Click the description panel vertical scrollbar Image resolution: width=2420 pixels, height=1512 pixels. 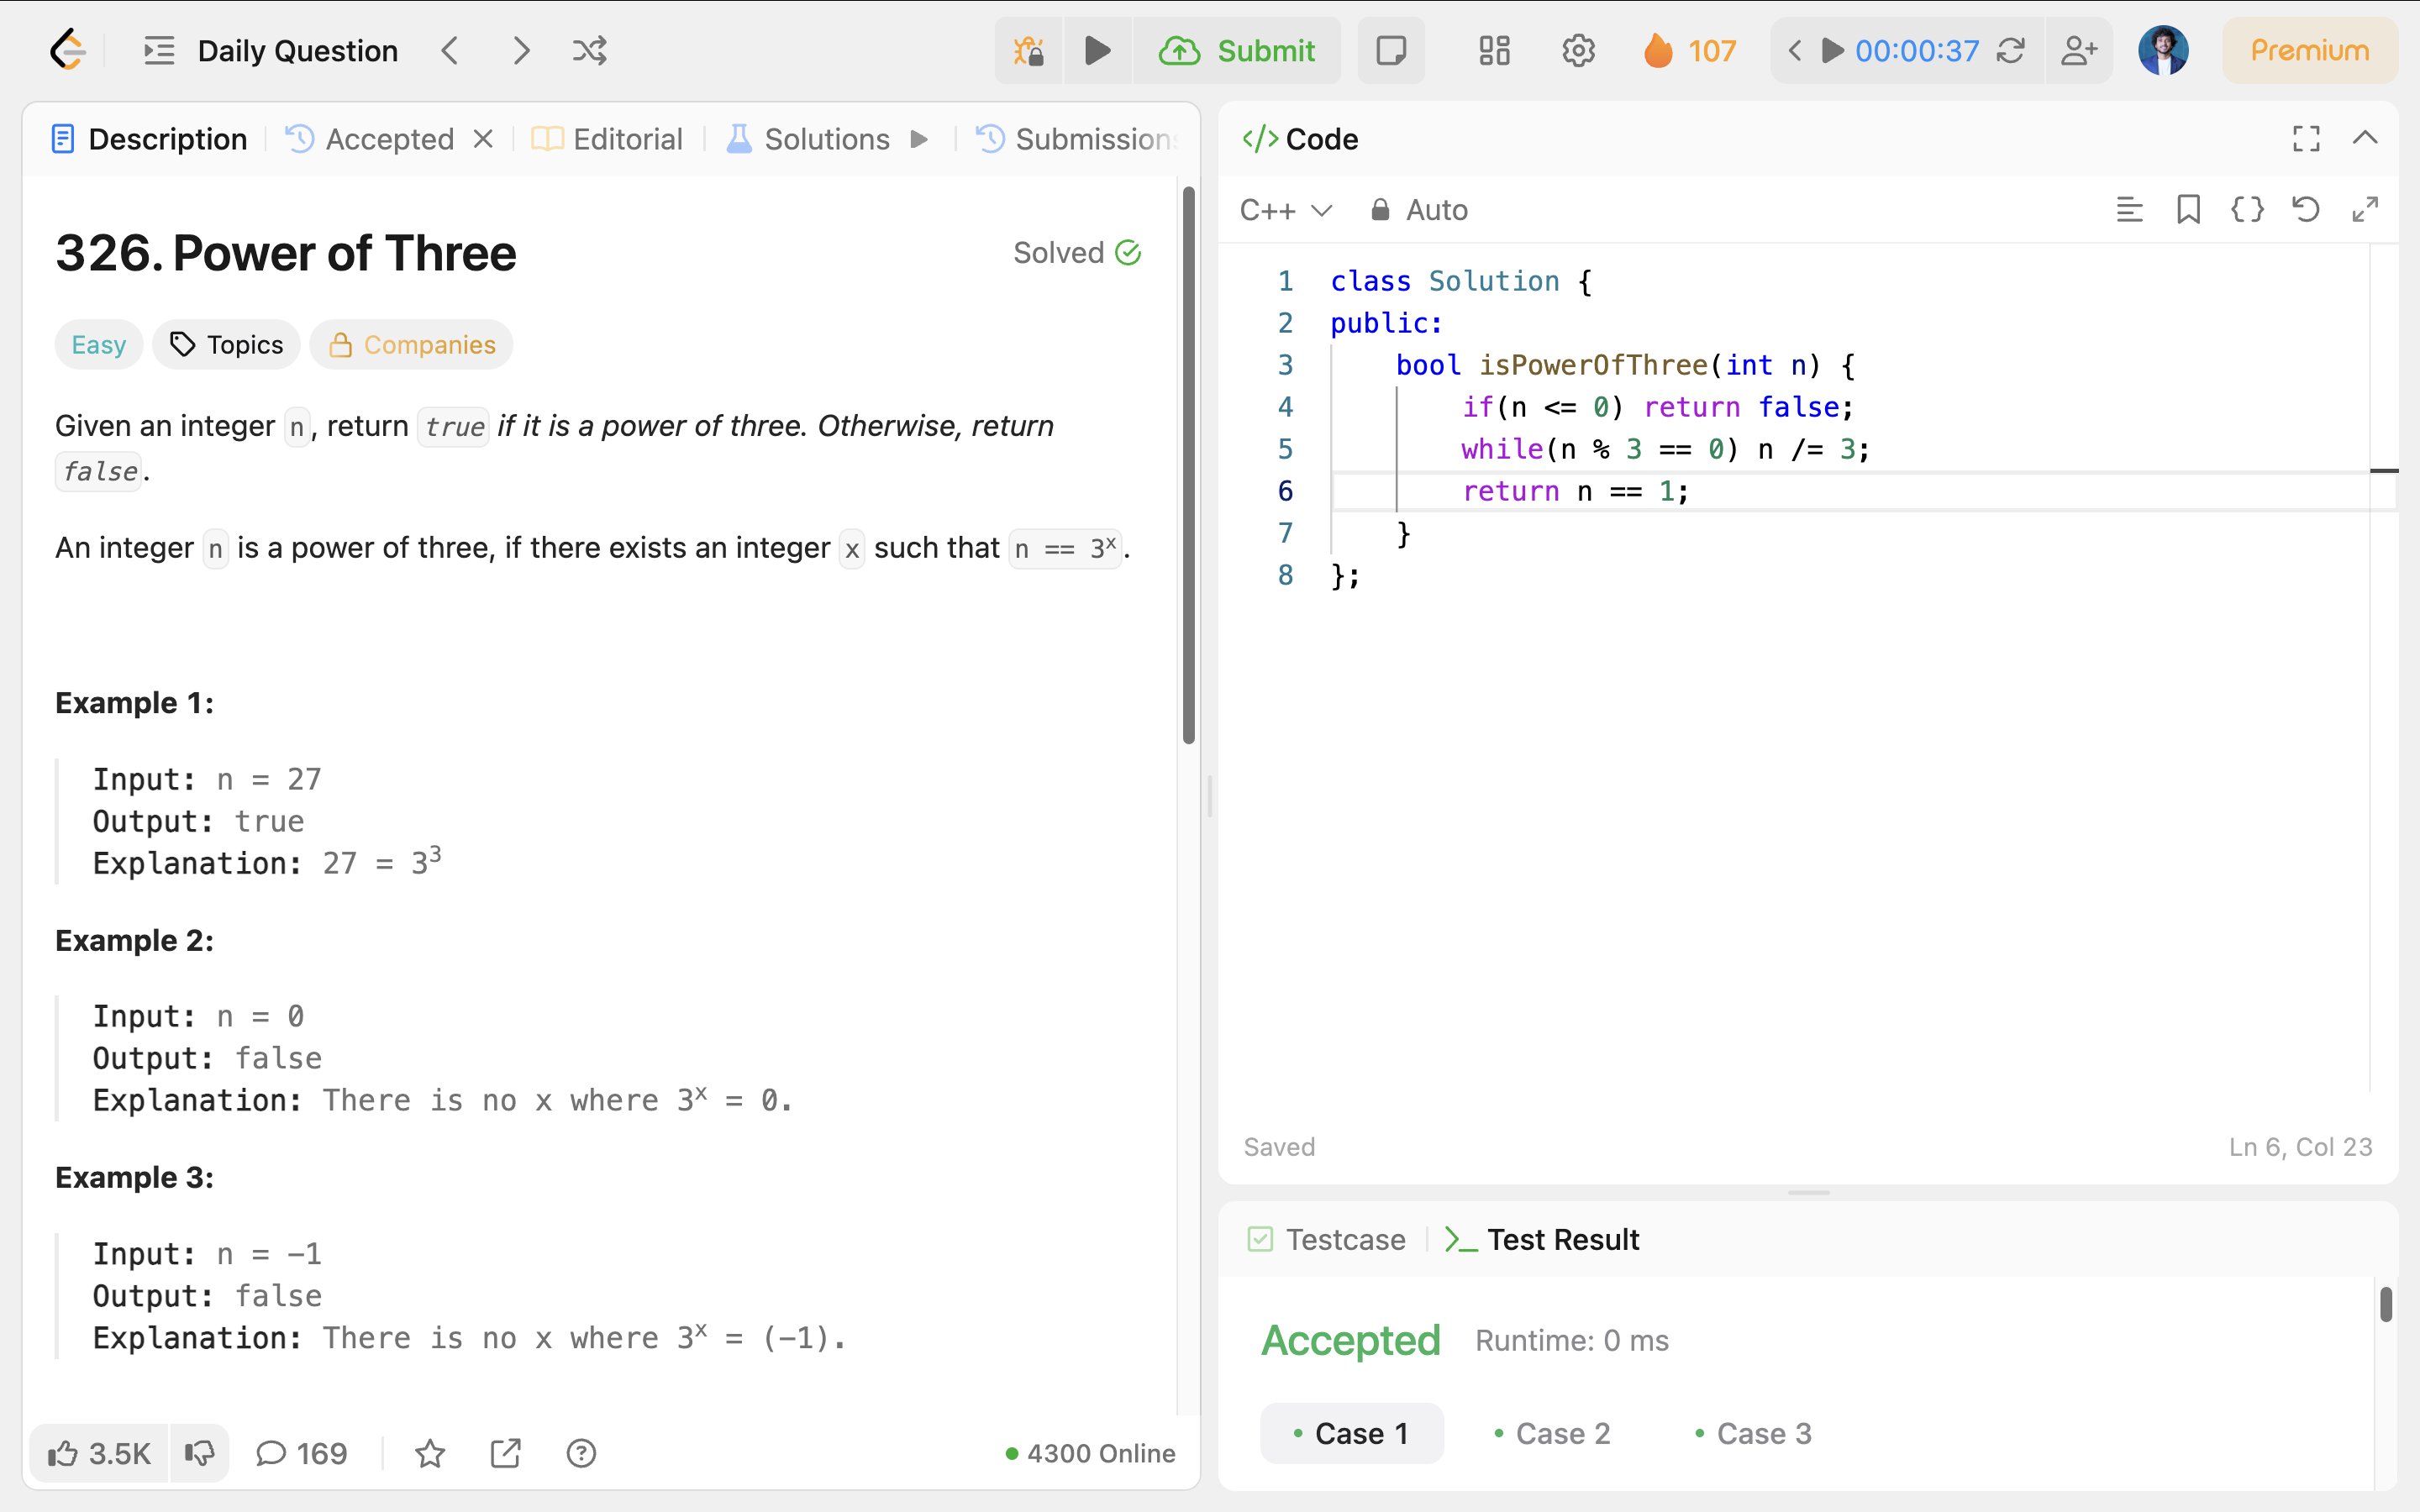point(1189,465)
